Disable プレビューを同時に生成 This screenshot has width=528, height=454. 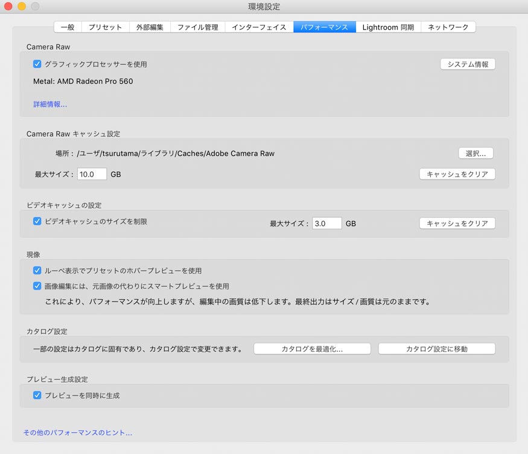point(37,395)
